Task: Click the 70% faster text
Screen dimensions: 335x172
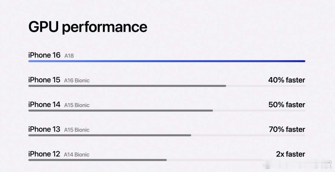Action: (287, 129)
